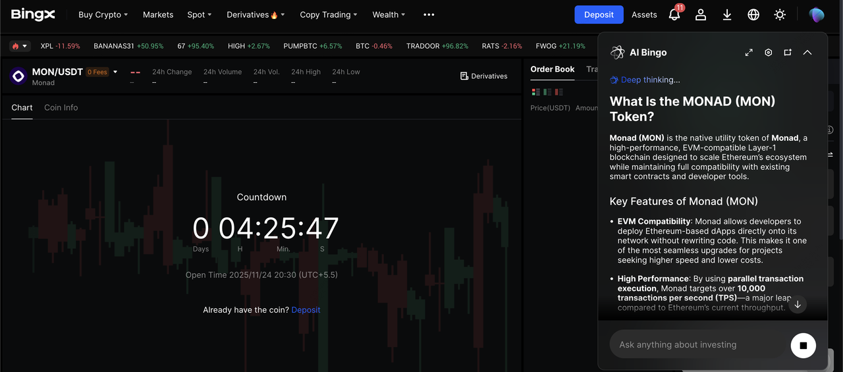Open the MON/USDT pair selector dropdown
The height and width of the screenshot is (372, 843).
(x=115, y=72)
